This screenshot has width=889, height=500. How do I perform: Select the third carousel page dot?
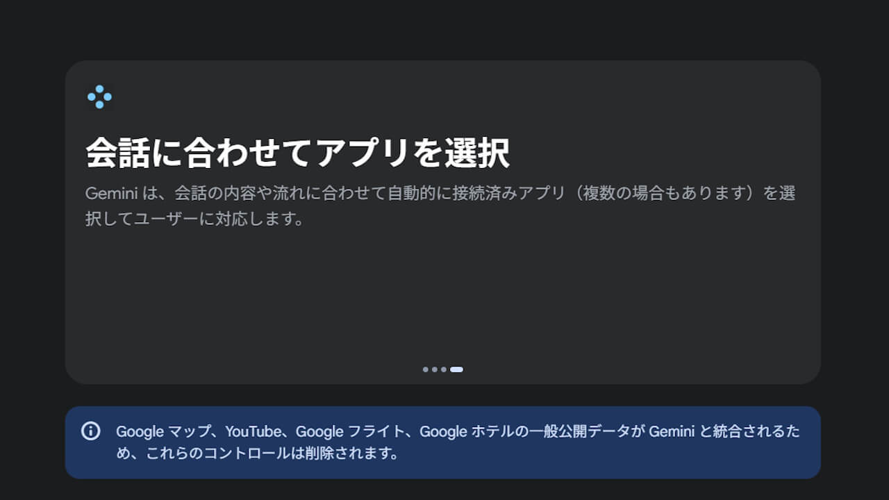[x=444, y=369]
